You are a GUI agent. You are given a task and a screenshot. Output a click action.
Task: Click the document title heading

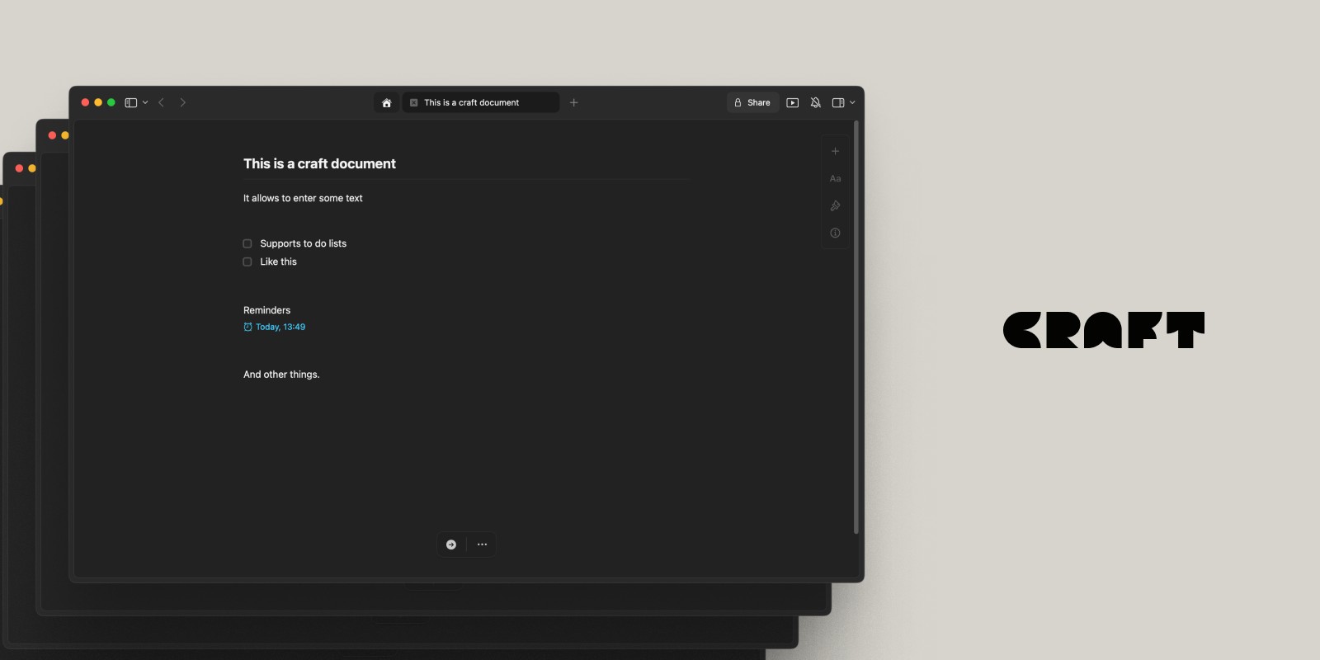pos(319,163)
